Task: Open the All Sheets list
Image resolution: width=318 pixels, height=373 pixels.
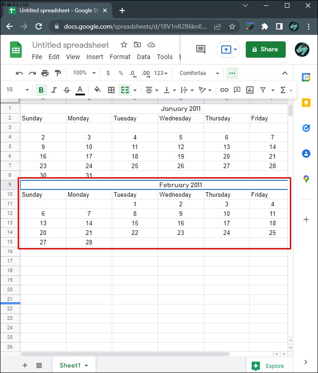Action: (39, 365)
